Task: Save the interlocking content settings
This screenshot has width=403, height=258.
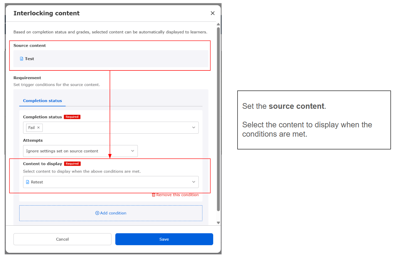Action: 164,239
